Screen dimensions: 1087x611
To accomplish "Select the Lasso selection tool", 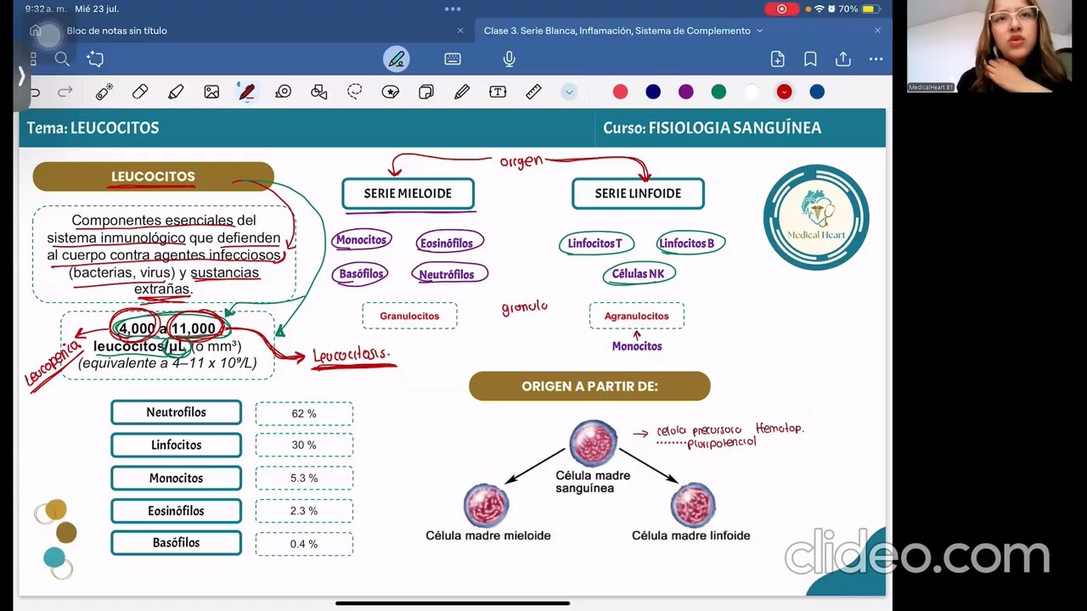I will 355,92.
